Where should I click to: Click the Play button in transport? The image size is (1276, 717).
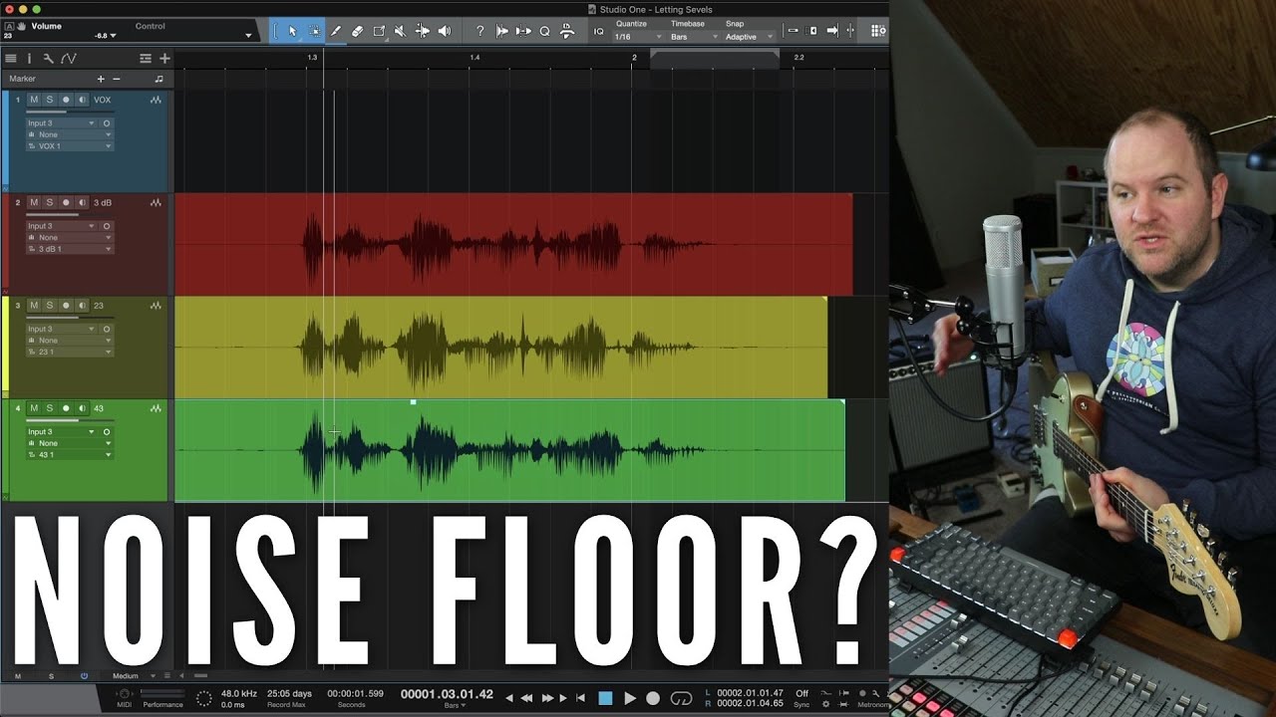(x=630, y=698)
